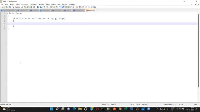
Task: Click the Zoom In toolbar icon
Action: point(44,7)
